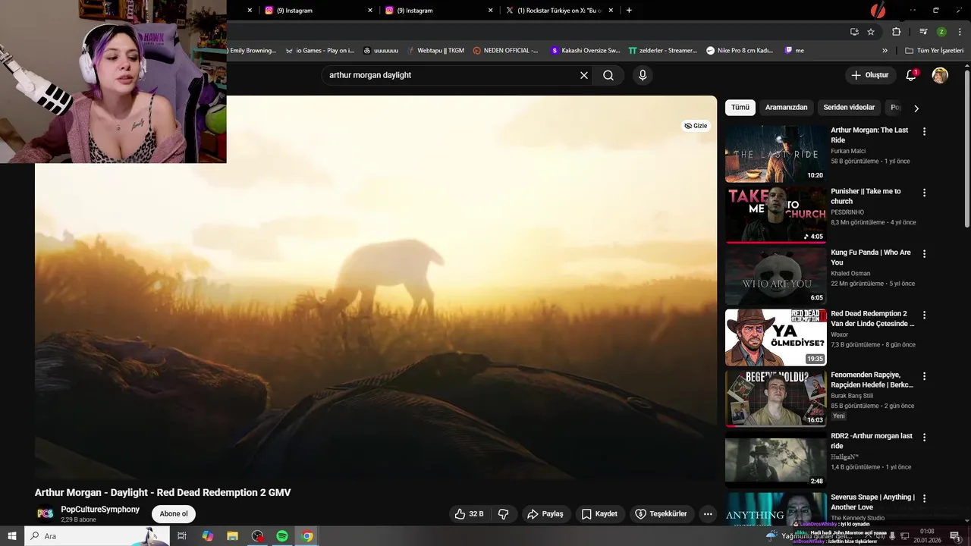Open options menu for Punisher || Take me to church

click(924, 193)
